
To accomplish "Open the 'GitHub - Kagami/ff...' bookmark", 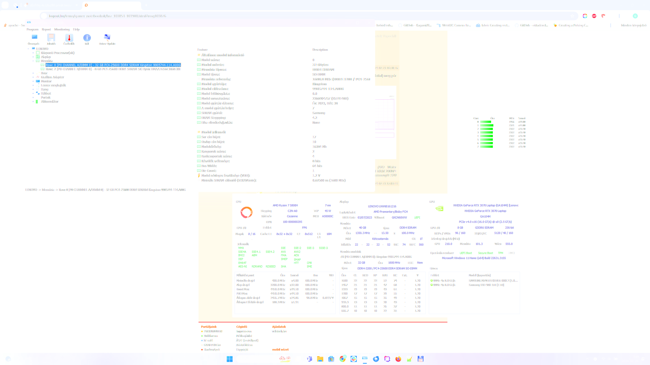I will 415,25.
